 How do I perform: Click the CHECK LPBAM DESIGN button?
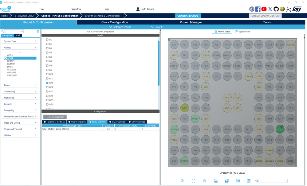pos(265,16)
